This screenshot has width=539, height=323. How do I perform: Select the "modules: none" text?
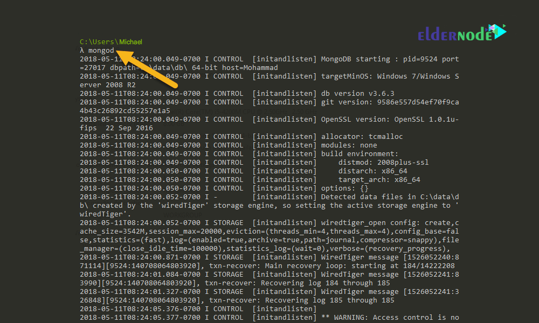[349, 145]
